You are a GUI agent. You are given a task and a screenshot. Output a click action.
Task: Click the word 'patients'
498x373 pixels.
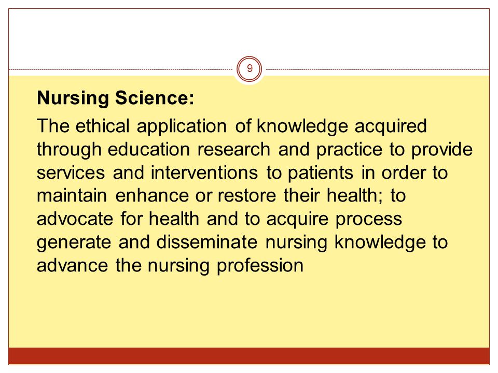point(321,174)
